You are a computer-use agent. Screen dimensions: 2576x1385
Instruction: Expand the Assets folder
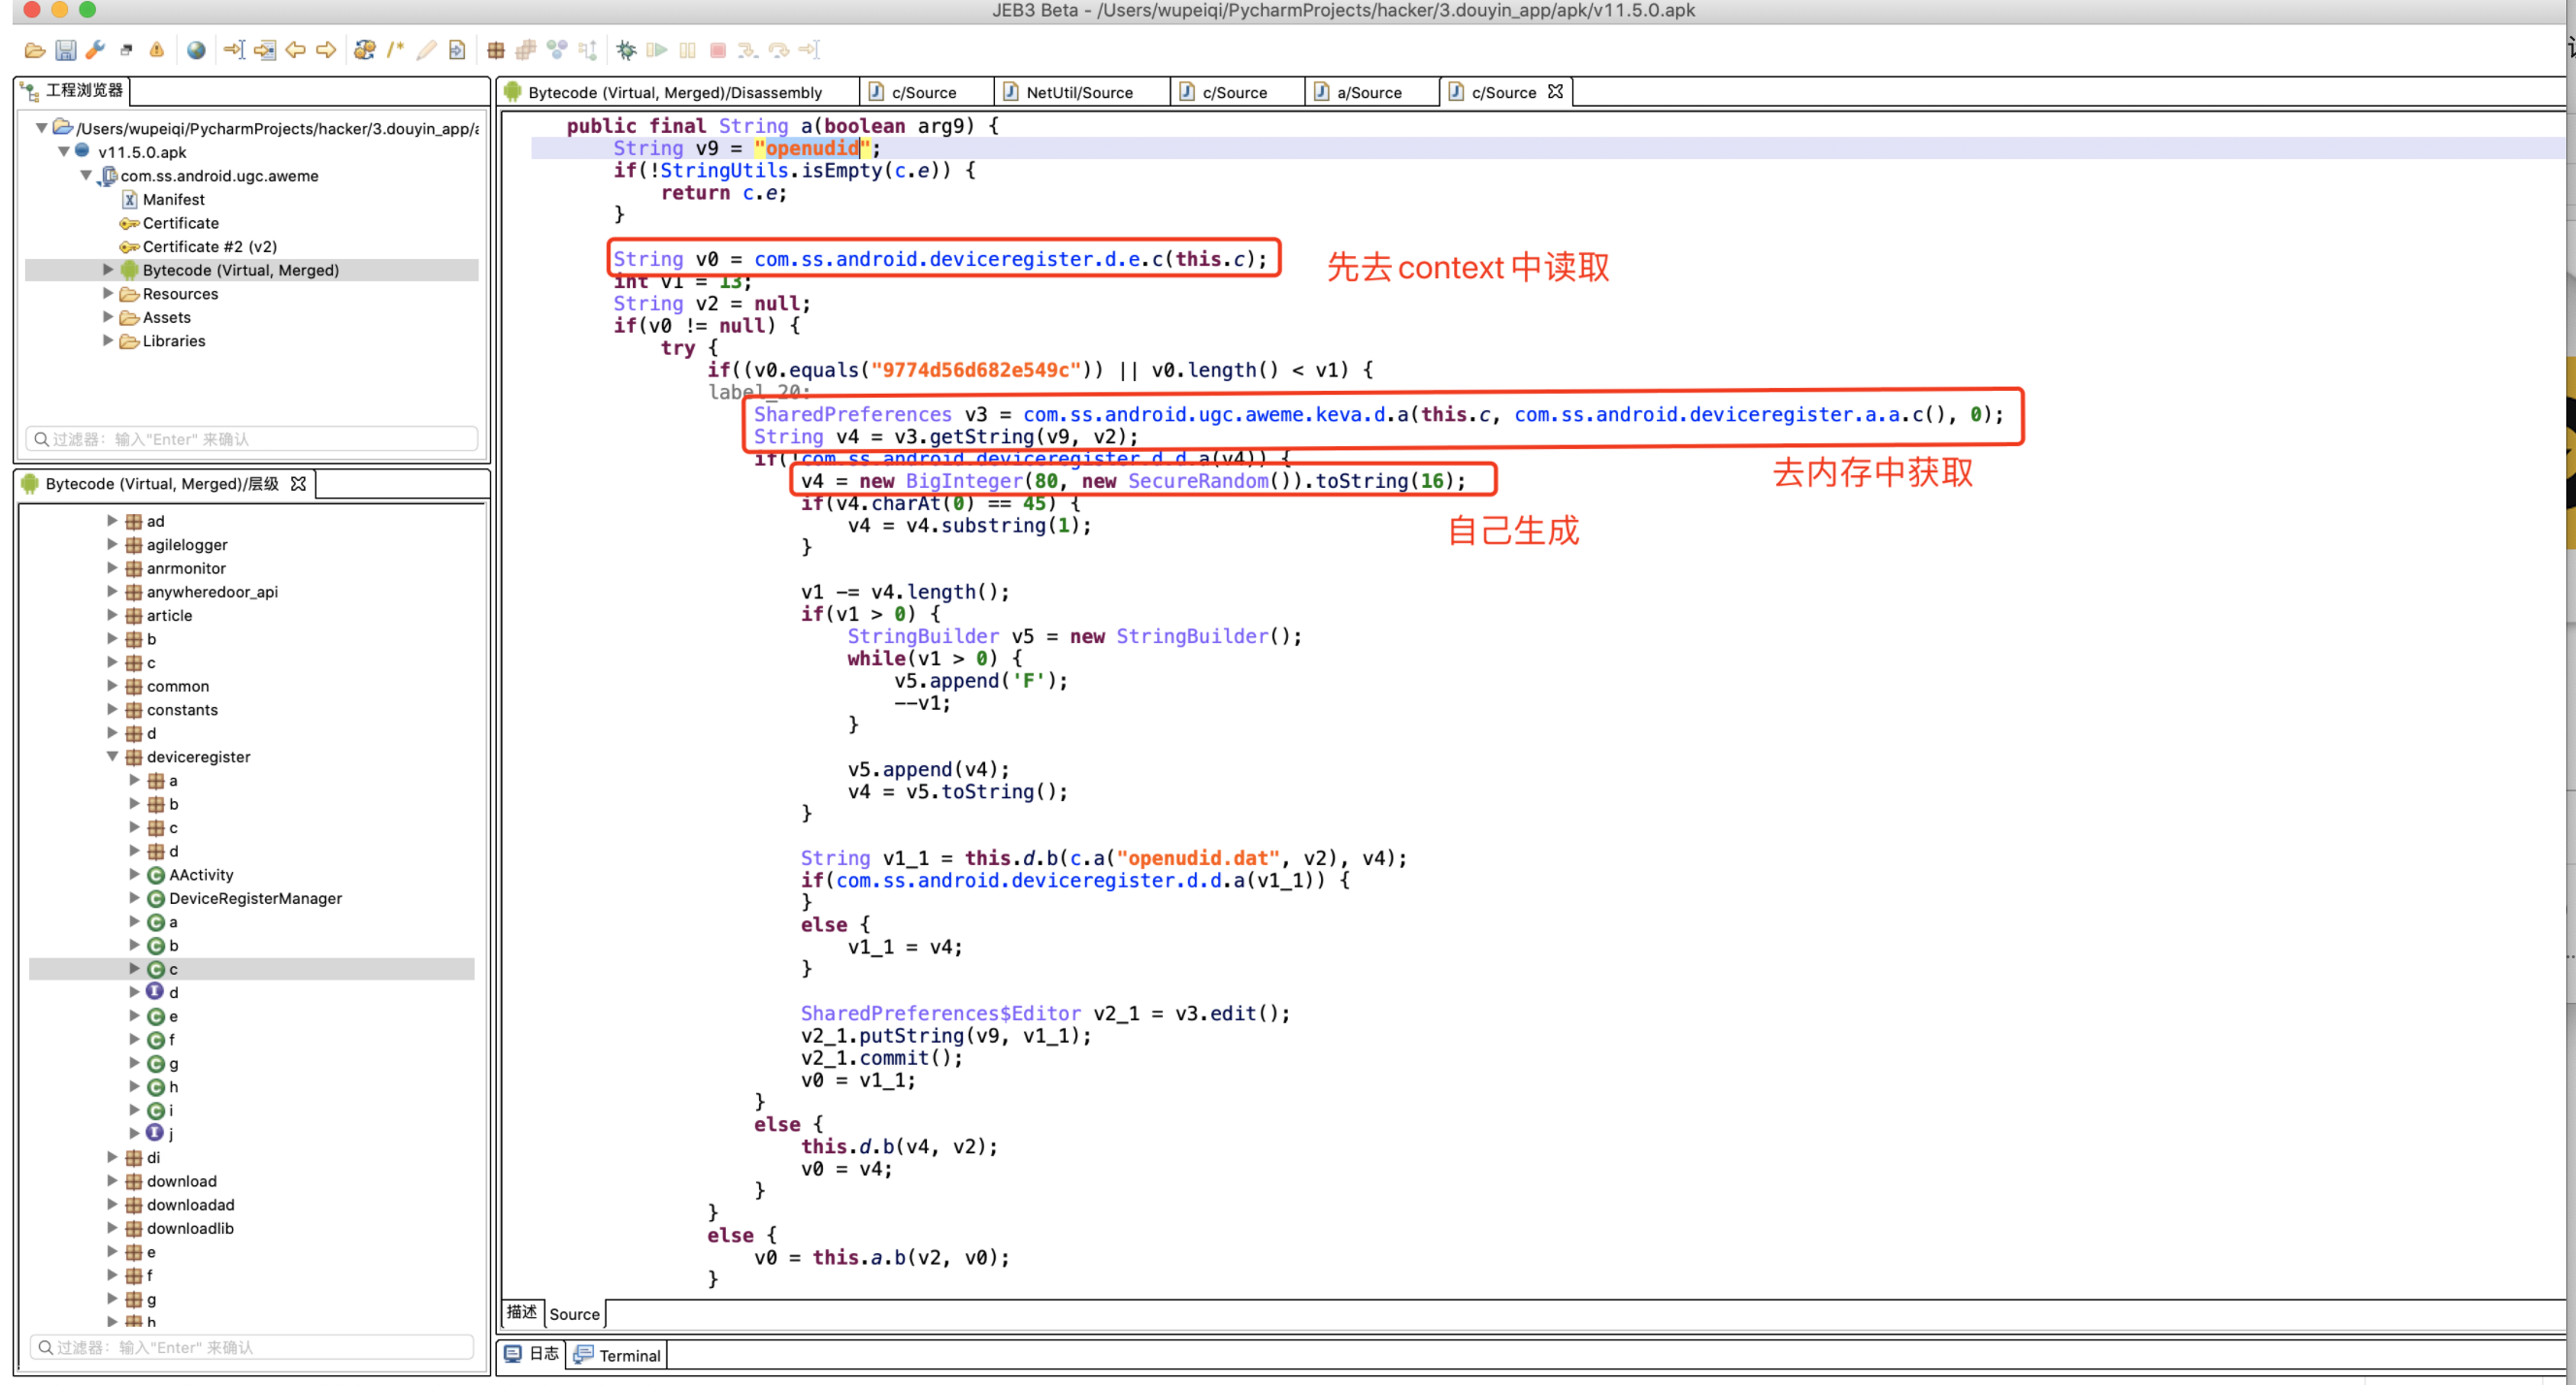coord(108,317)
